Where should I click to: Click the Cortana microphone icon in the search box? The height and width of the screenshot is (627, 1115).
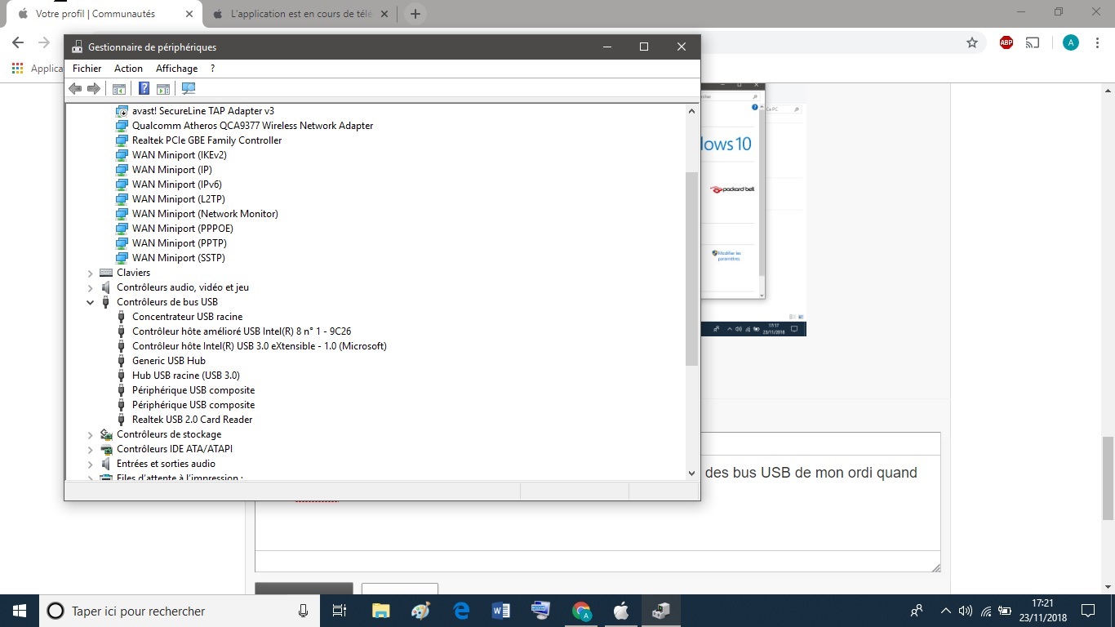(x=304, y=611)
